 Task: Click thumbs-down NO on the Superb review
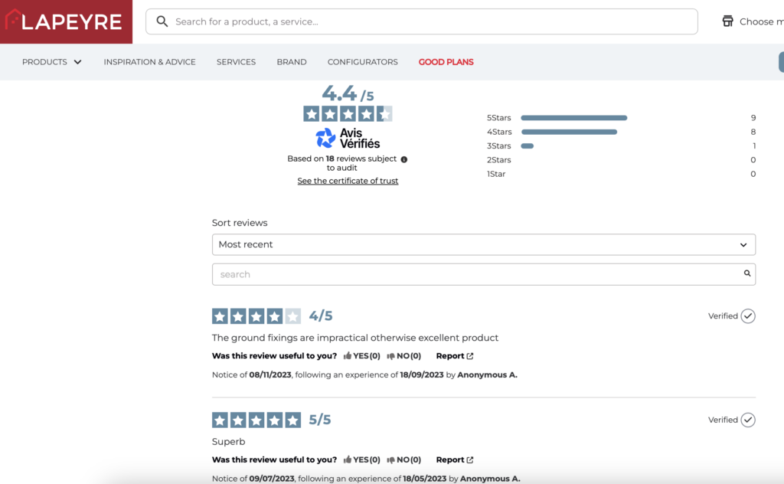(404, 460)
